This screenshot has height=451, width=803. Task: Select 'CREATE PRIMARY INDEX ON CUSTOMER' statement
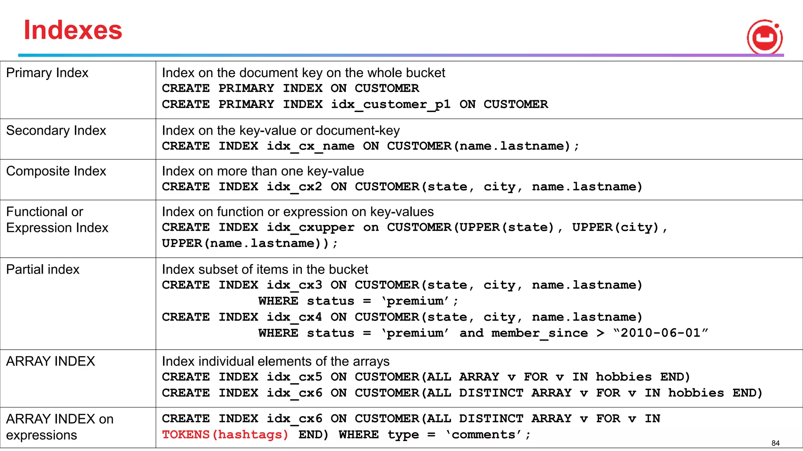[291, 88]
